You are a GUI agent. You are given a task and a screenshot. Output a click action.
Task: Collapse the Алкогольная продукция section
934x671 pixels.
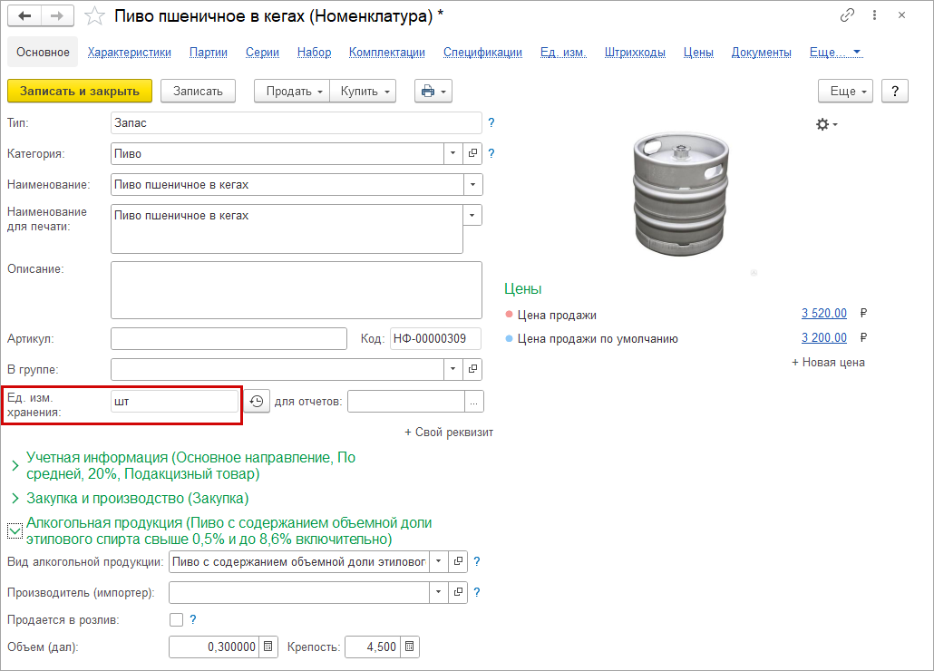click(15, 531)
